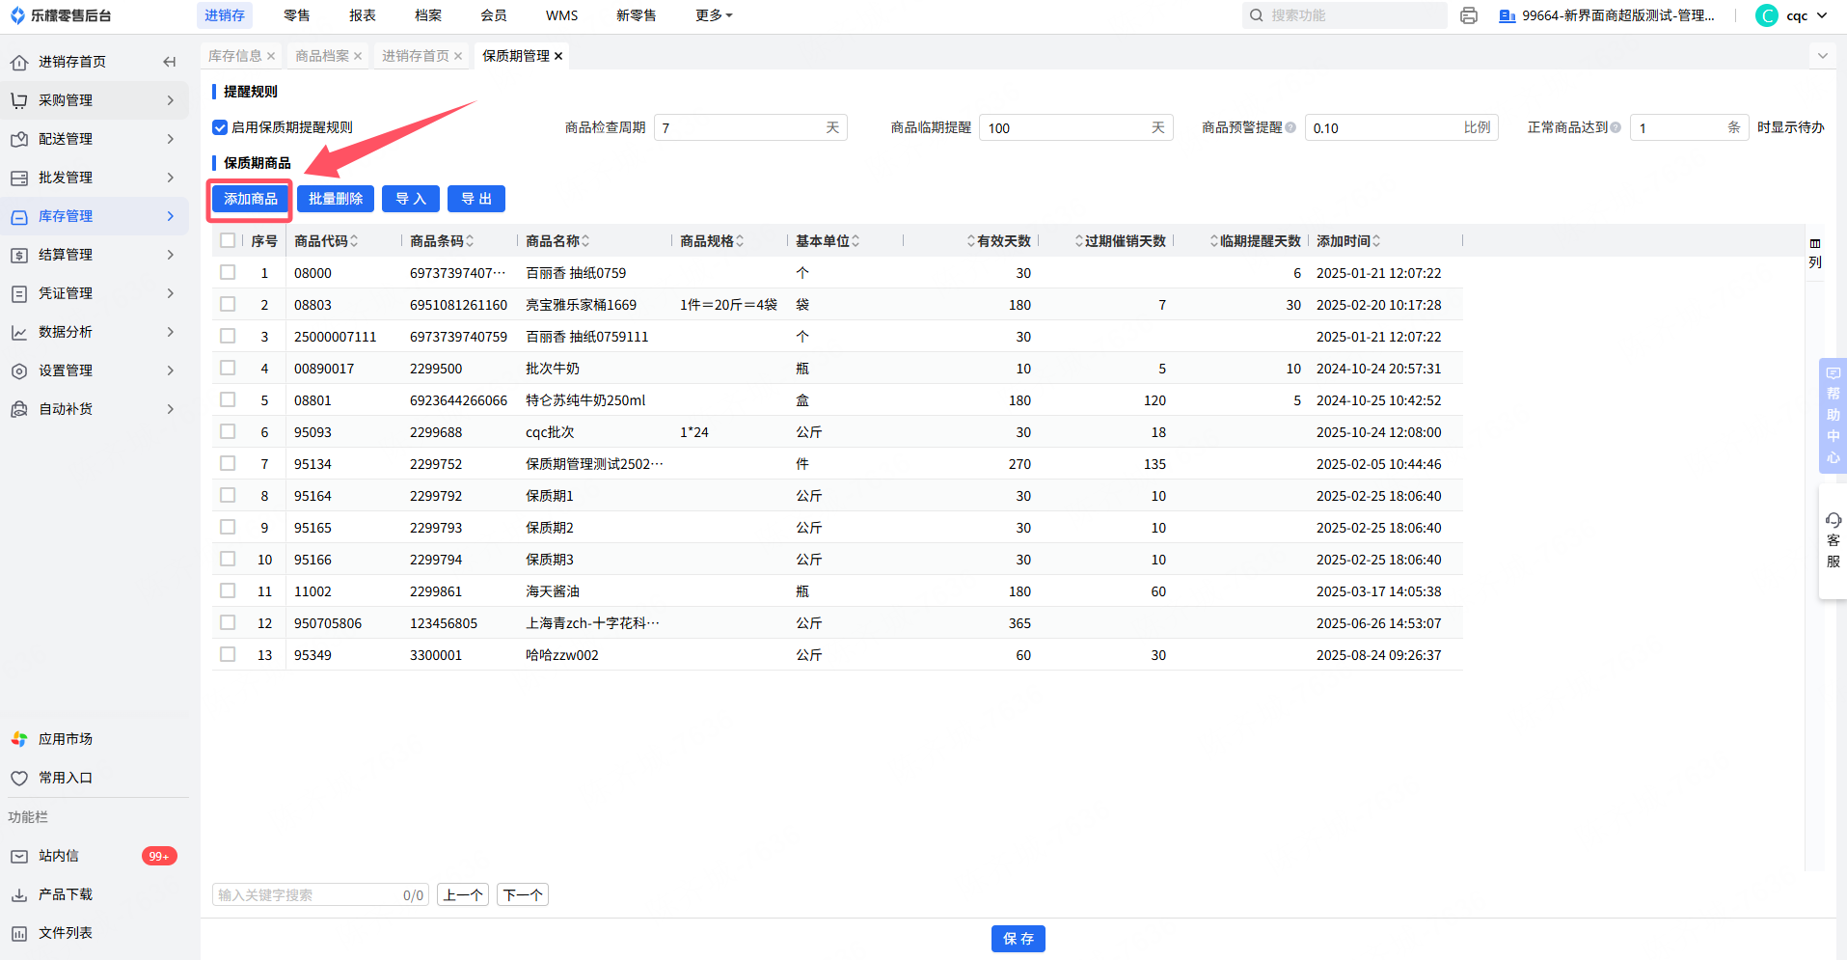The width and height of the screenshot is (1847, 960).
Task: Expand the 采购管理 submenu arrow
Action: 171,100
